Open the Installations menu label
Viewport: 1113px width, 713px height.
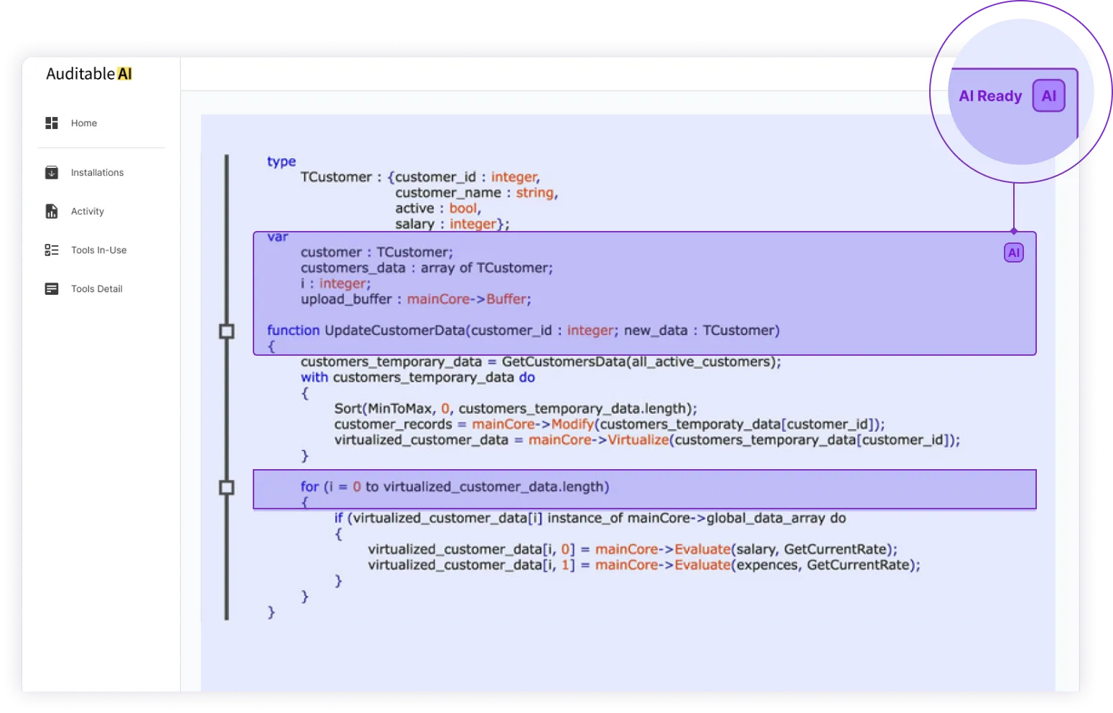pyautogui.click(x=97, y=173)
